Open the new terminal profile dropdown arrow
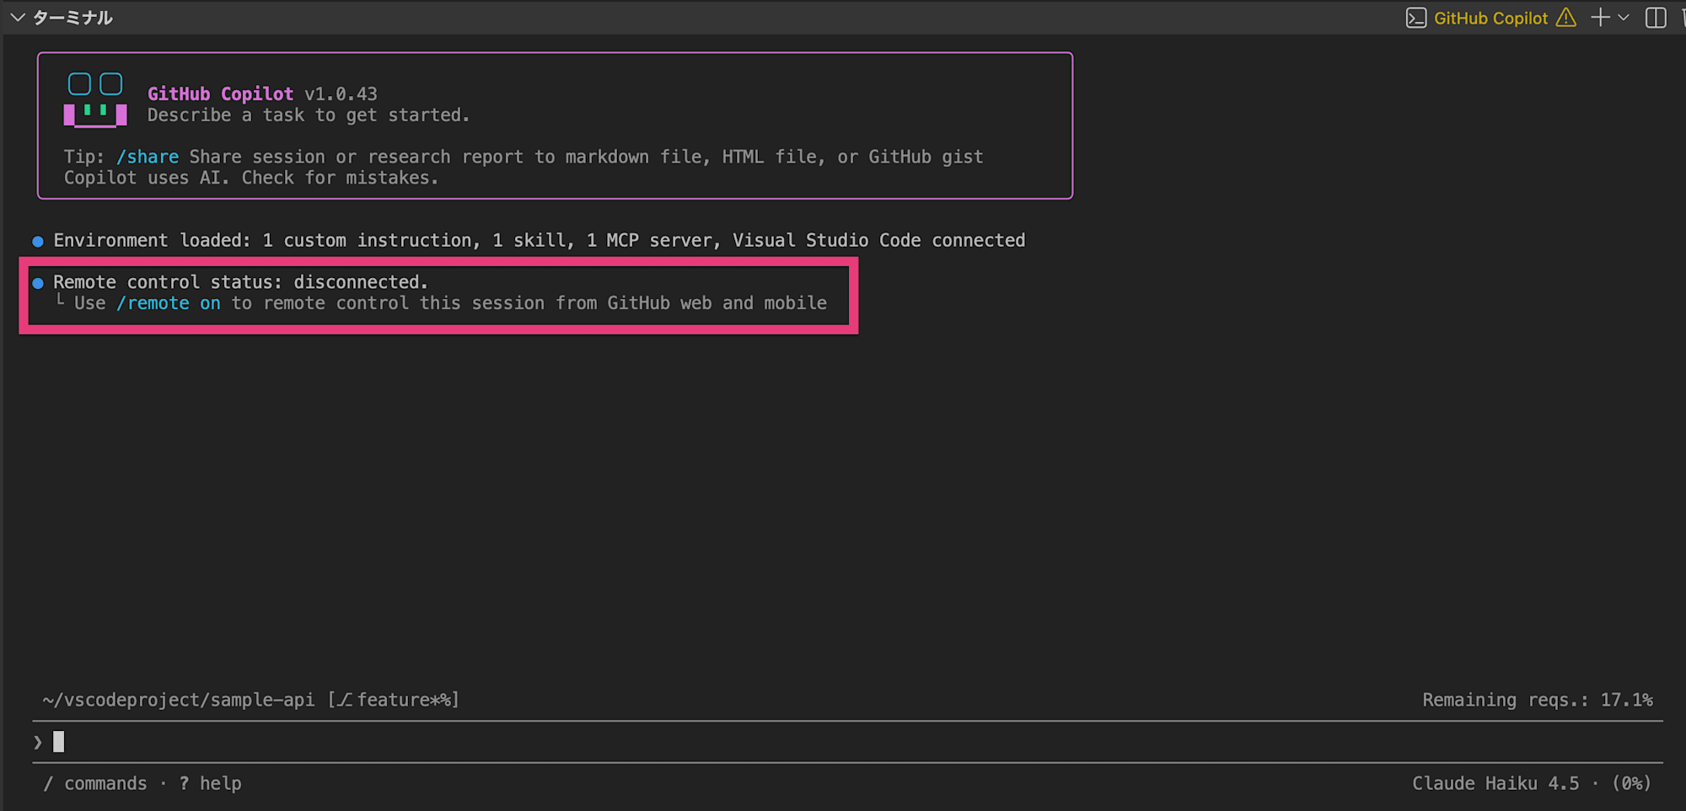Image resolution: width=1686 pixels, height=811 pixels. 1624,18
